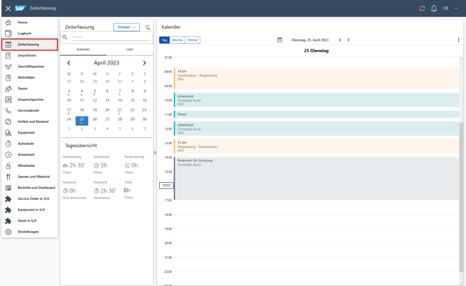Open the notifications bell
466x286 pixels.
coord(434,8)
